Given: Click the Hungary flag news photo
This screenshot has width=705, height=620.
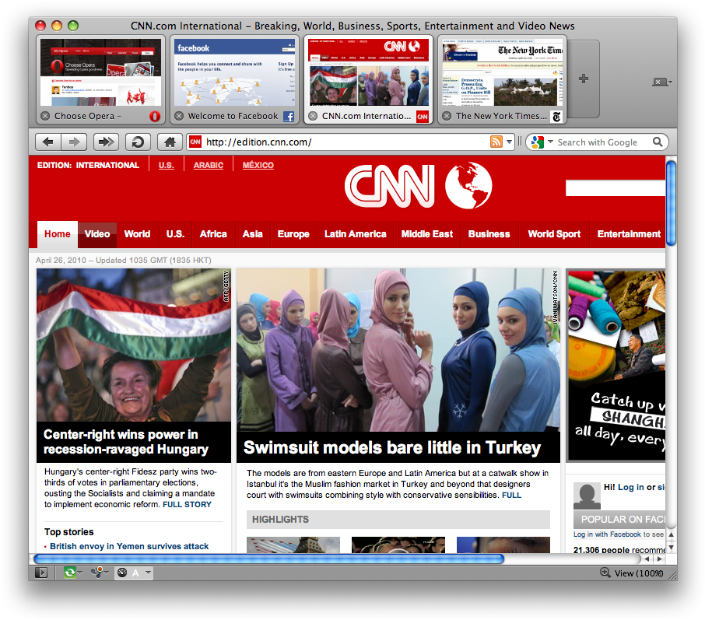Looking at the screenshot, I should point(134,345).
